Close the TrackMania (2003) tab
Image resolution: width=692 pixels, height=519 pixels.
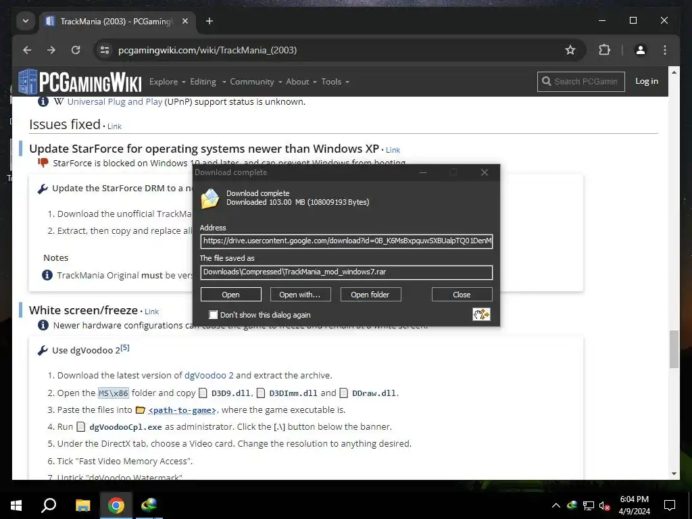click(185, 21)
